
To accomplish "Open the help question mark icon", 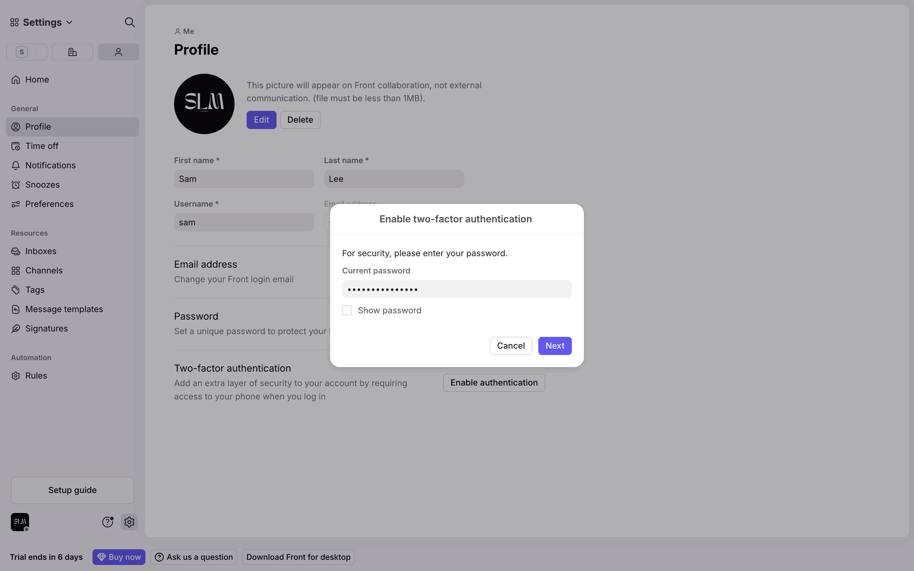I will point(108,522).
